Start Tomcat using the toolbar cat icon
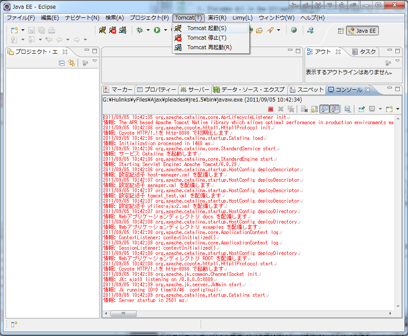This screenshot has width=408, height=336. point(103,31)
